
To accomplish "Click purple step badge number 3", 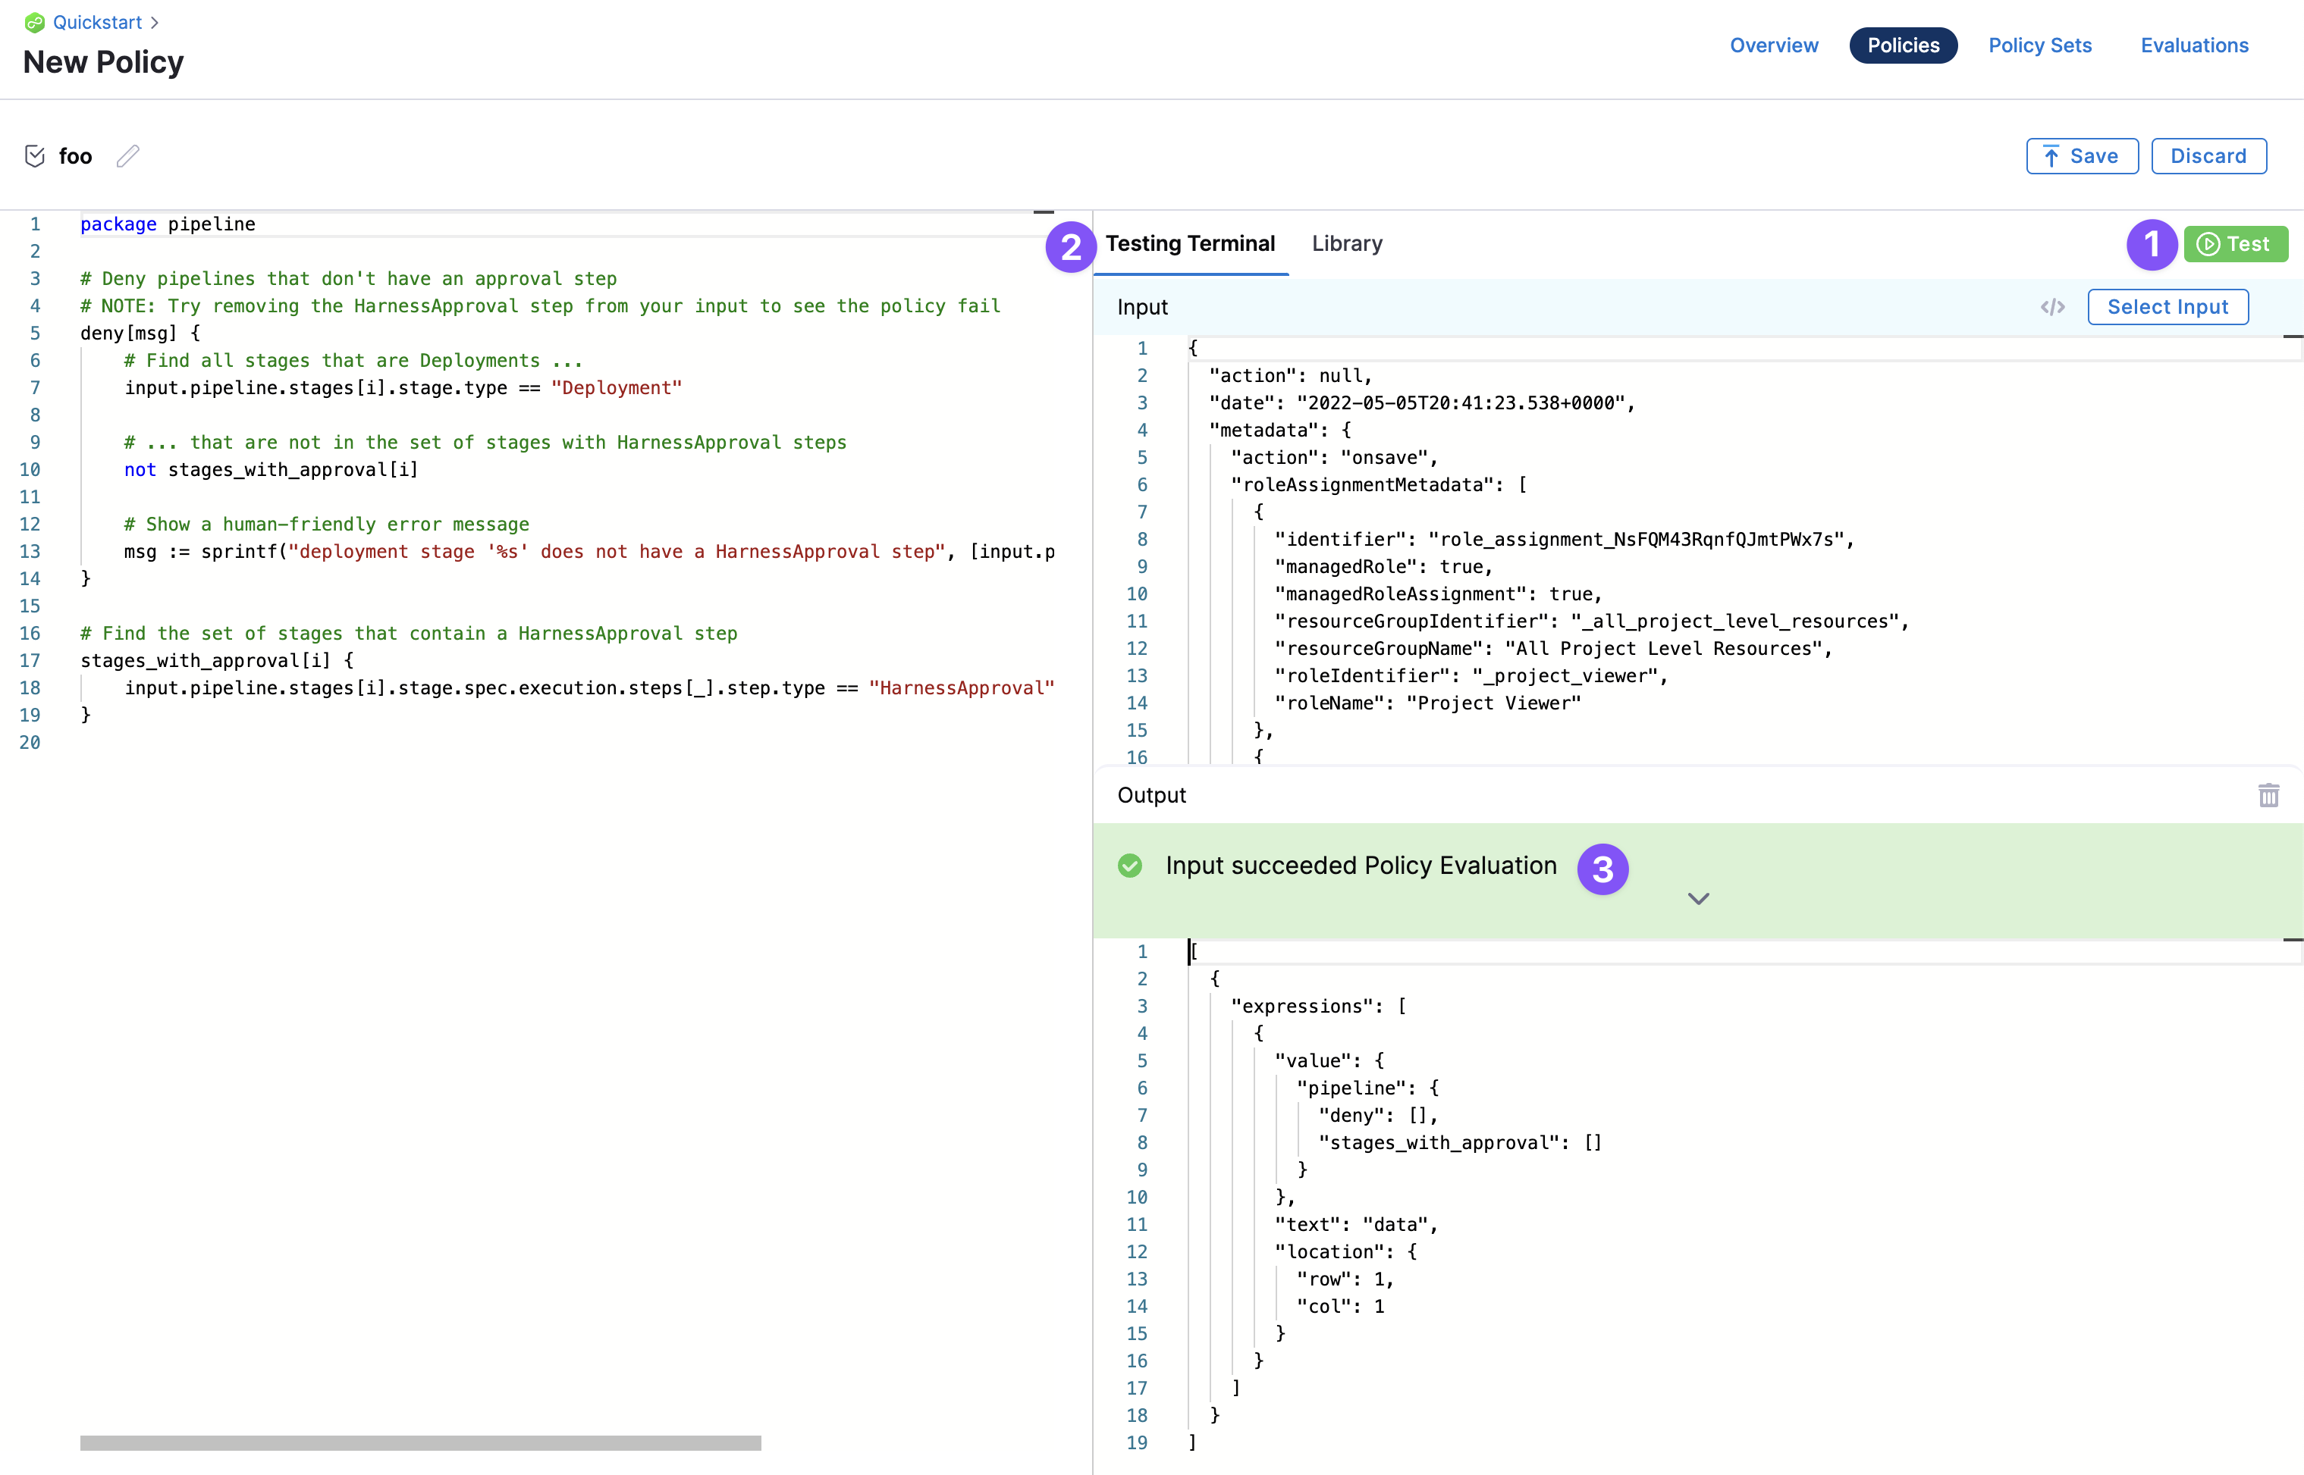I will click(1602, 869).
